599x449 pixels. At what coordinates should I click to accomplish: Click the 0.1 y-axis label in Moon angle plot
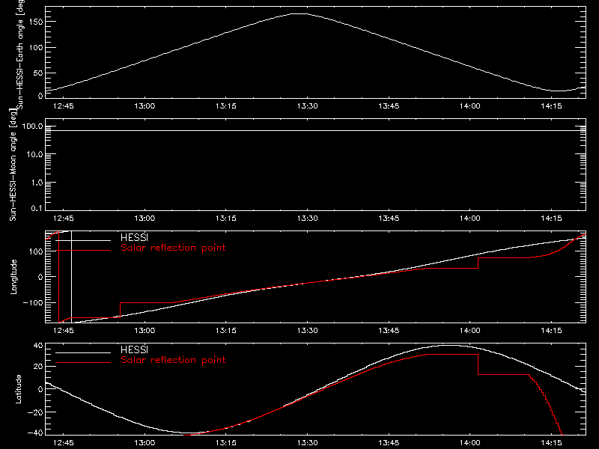point(37,209)
